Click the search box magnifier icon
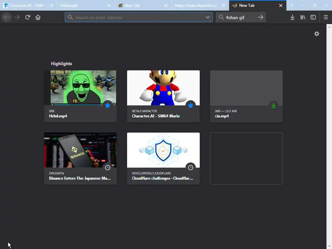The image size is (332, 249). [x=221, y=17]
